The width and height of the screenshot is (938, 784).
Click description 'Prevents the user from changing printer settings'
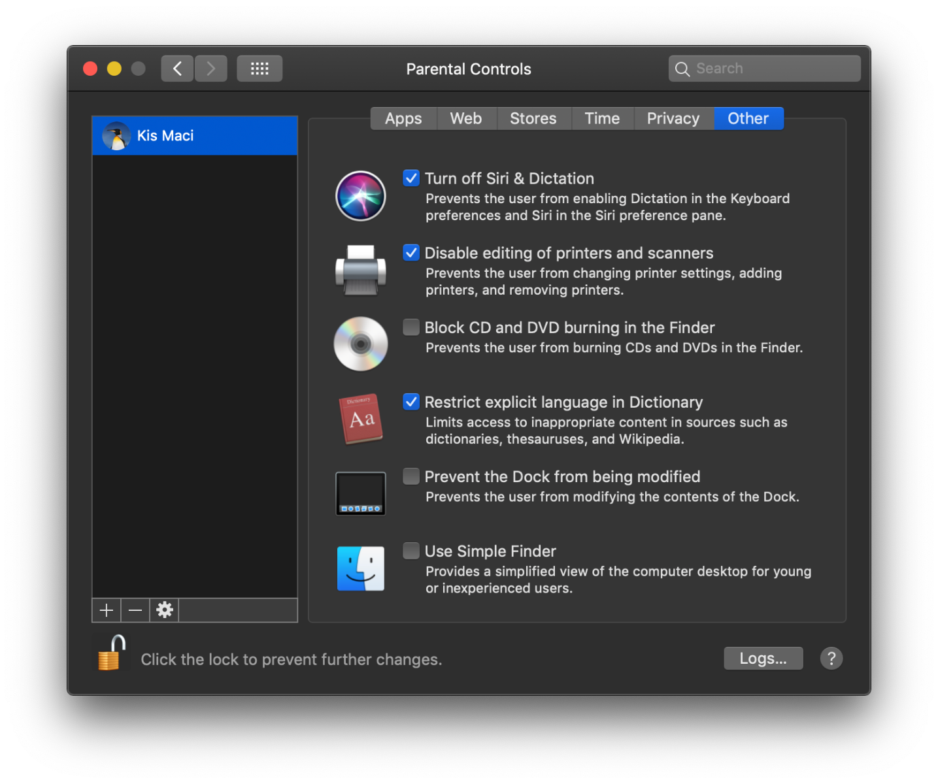pyautogui.click(x=603, y=282)
